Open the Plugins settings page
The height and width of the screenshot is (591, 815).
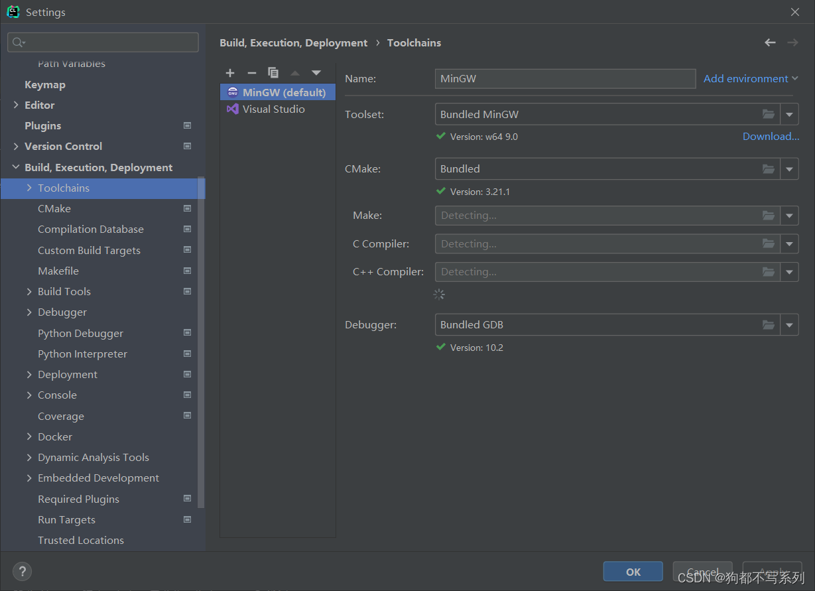click(x=42, y=125)
